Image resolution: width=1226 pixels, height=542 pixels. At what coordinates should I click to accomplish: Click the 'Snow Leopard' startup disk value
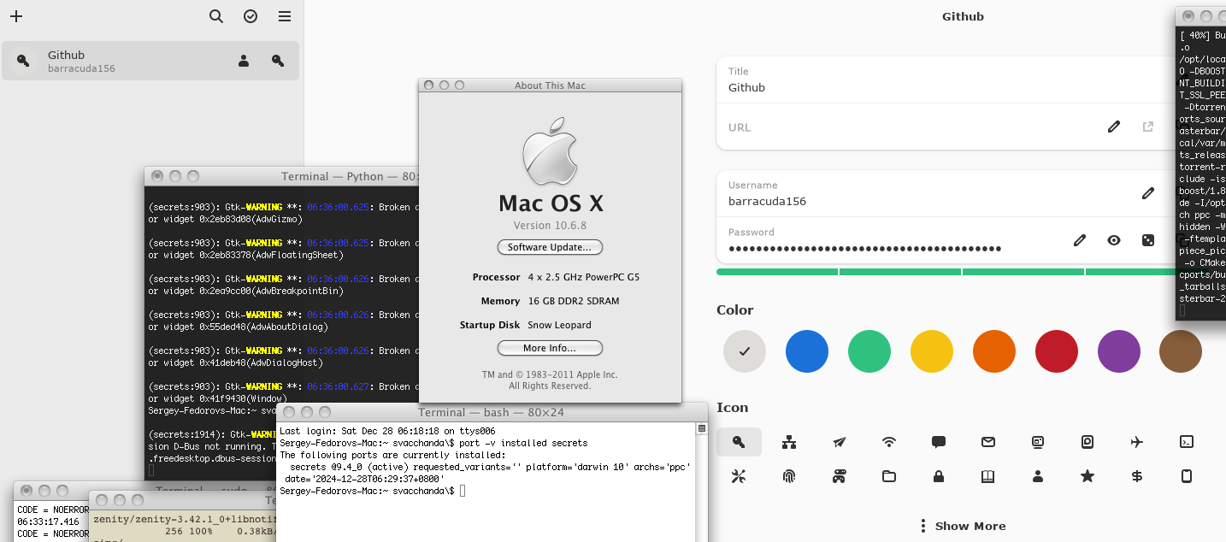[x=559, y=325]
